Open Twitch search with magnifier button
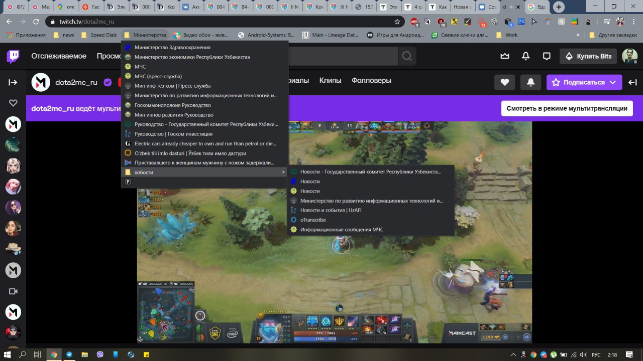The image size is (643, 361). (x=407, y=56)
